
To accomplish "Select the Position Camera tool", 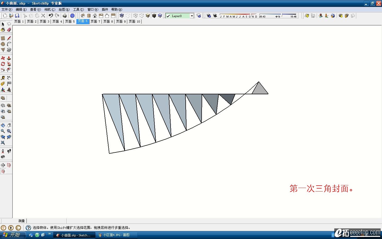I will point(3,151).
